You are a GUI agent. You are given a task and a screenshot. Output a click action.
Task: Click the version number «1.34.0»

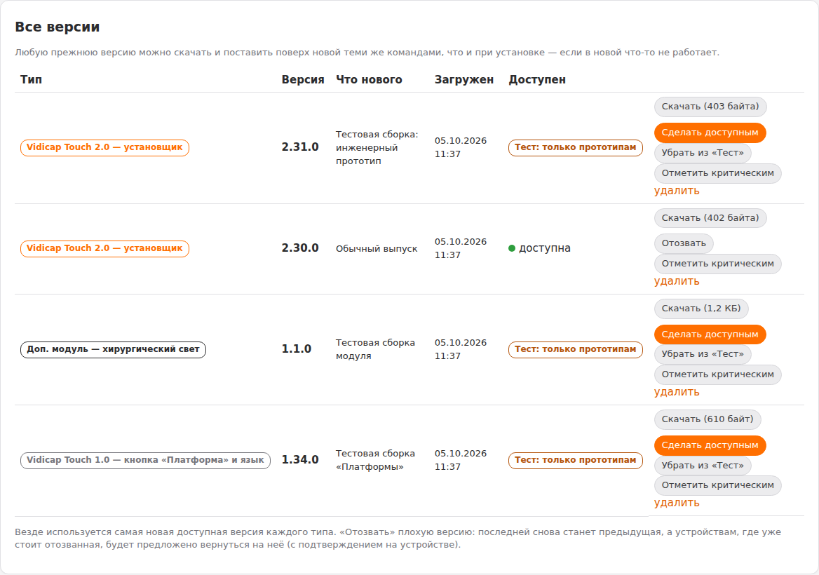(300, 459)
